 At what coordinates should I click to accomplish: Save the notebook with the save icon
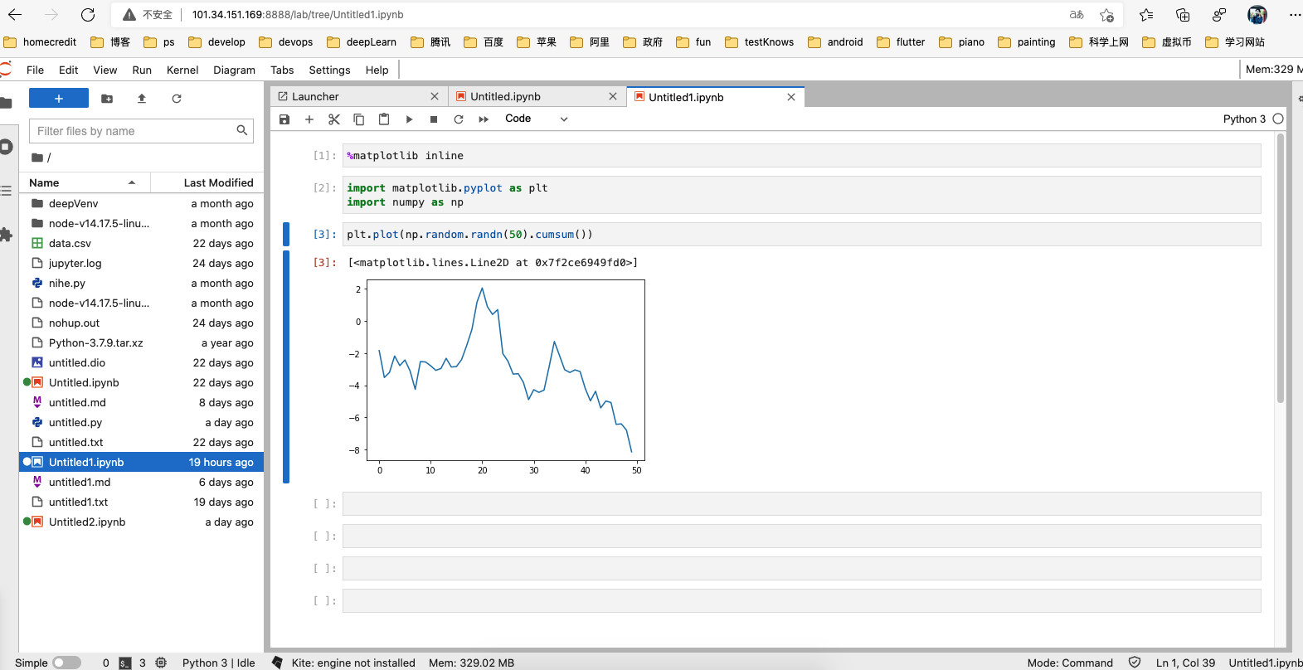pyautogui.click(x=284, y=119)
